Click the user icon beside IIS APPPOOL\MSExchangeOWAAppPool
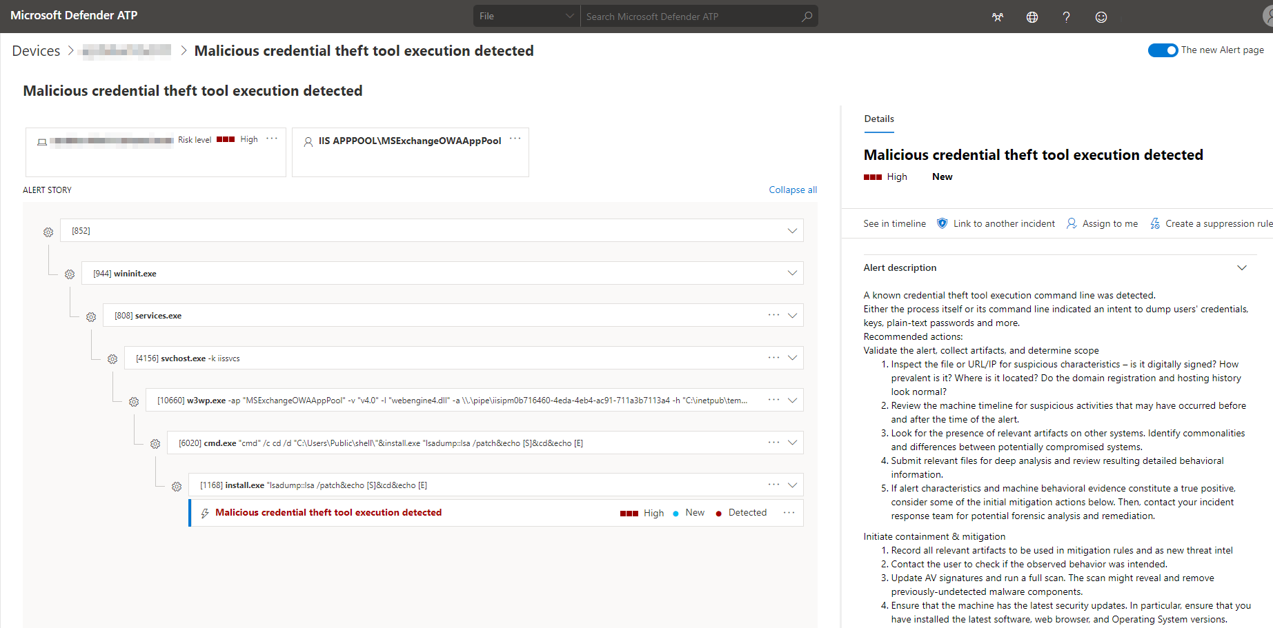This screenshot has height=628, width=1273. pyautogui.click(x=308, y=141)
